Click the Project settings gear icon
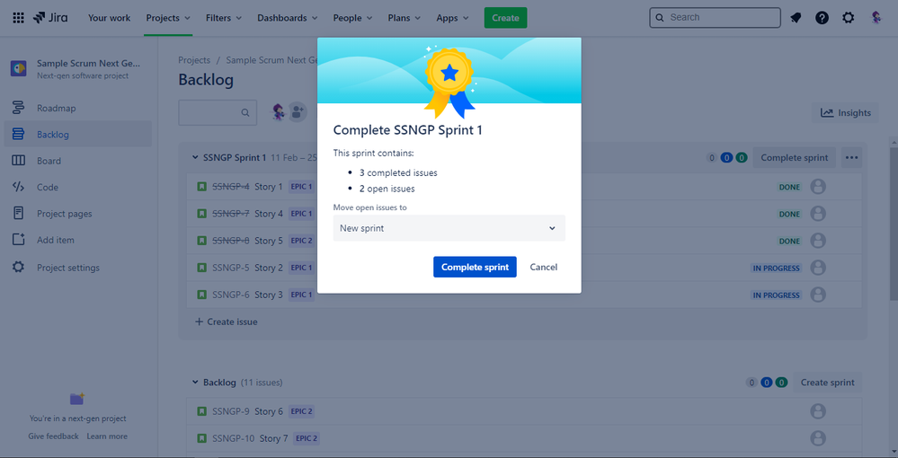The image size is (898, 458). (18, 268)
